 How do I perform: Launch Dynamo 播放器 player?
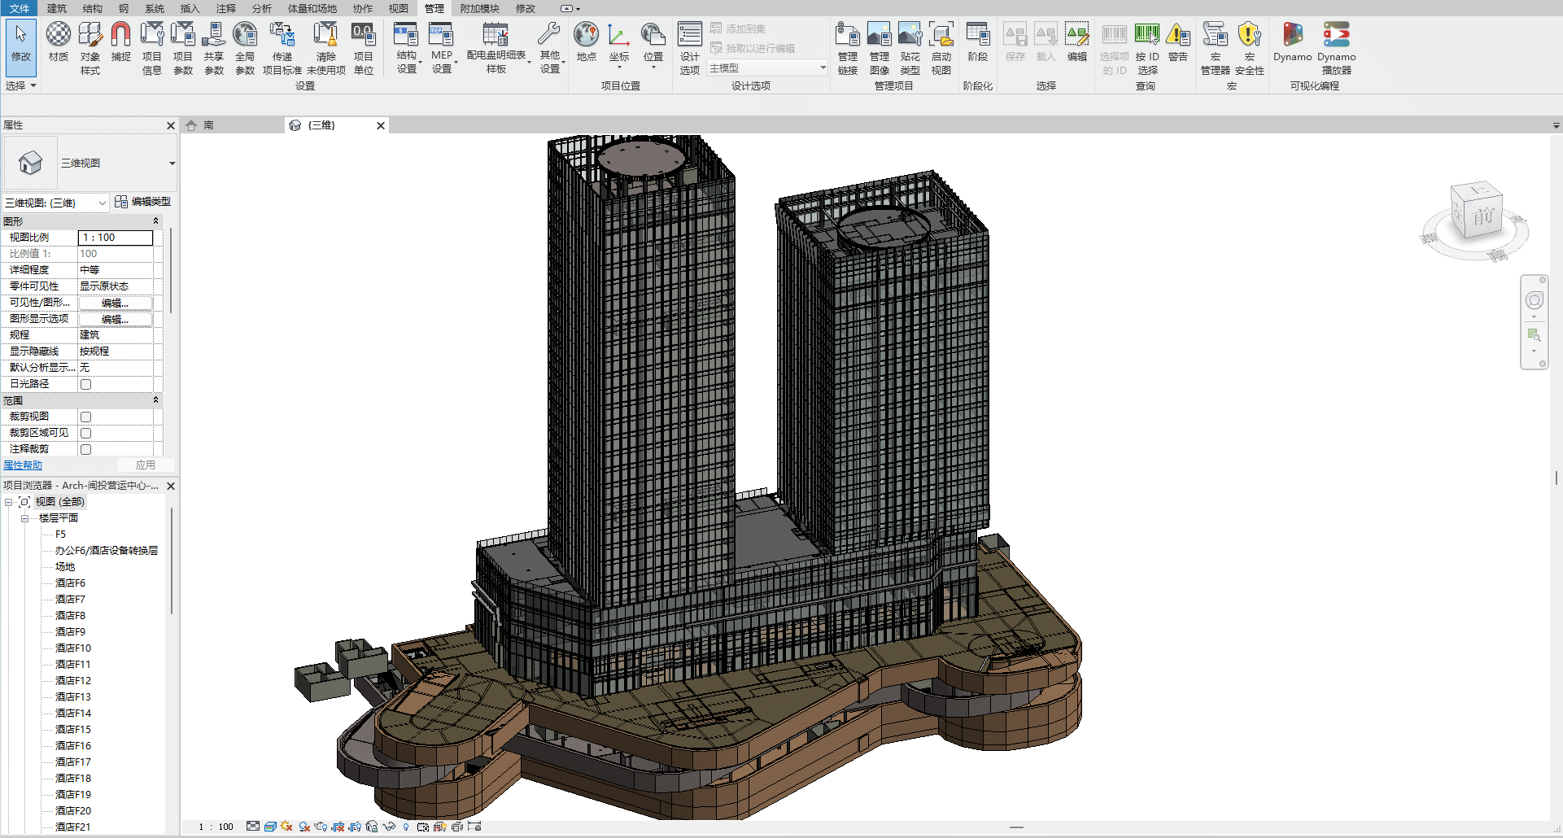(x=1337, y=48)
